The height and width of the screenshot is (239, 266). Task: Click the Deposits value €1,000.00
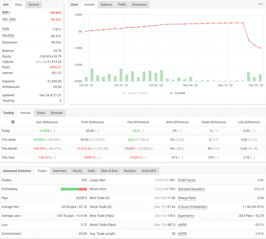pos(55,81)
